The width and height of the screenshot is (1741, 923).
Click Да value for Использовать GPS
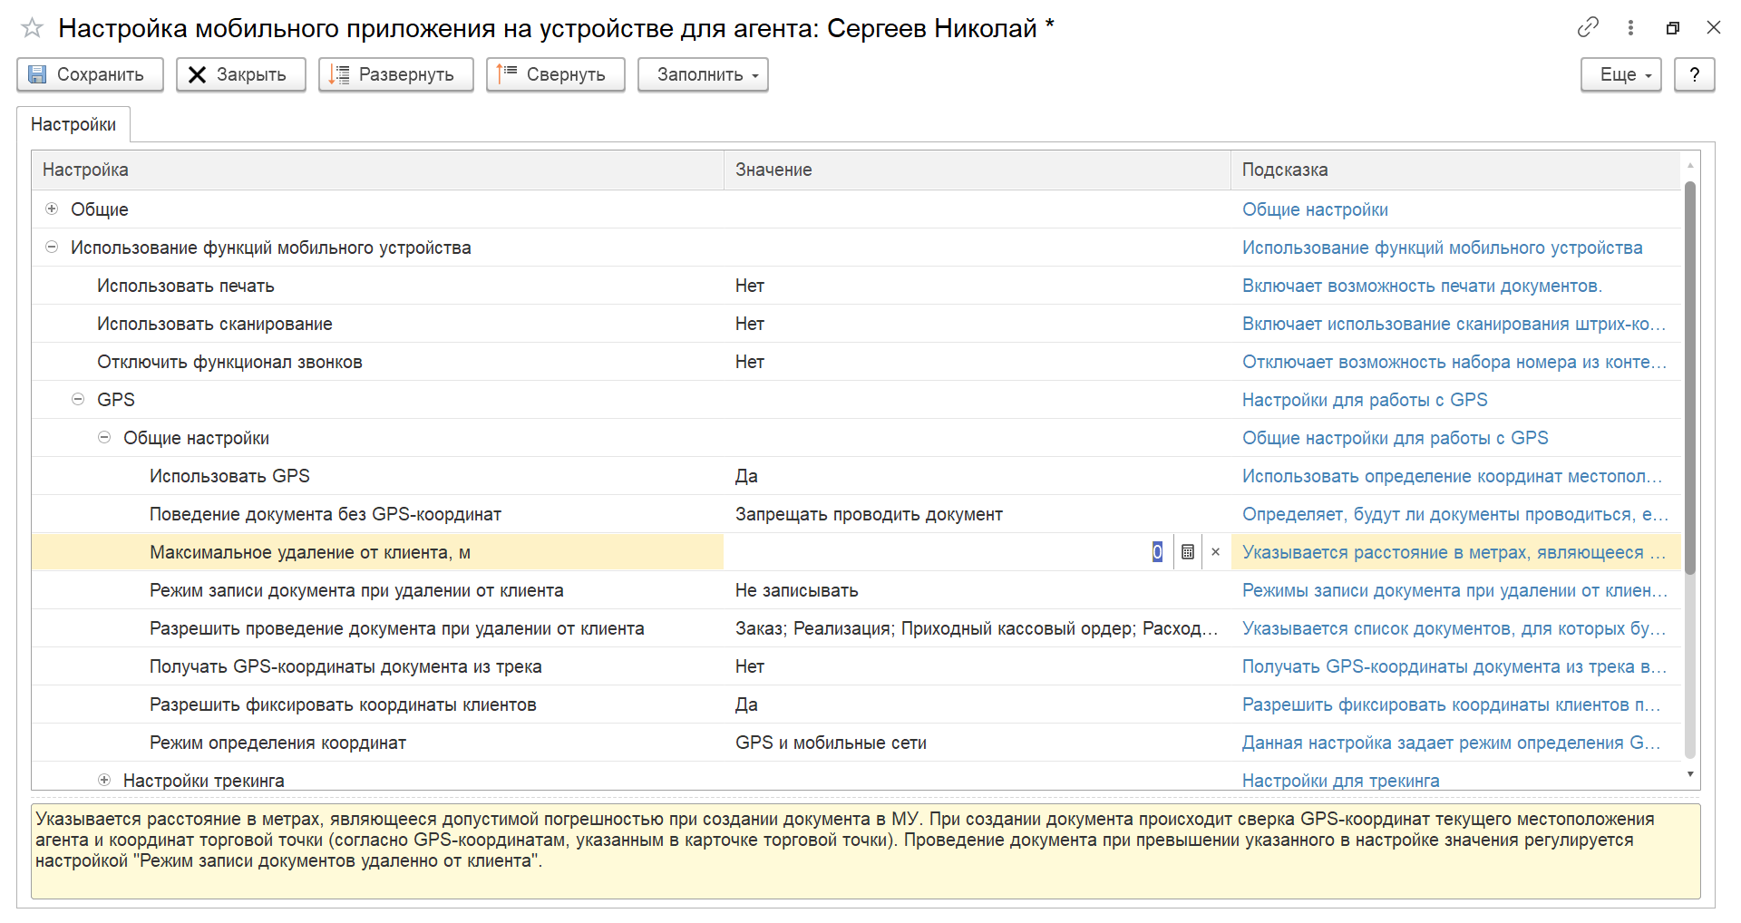coord(746,476)
